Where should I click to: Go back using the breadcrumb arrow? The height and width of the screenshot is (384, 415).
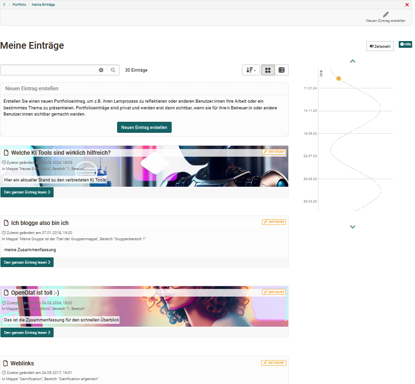[4, 4]
